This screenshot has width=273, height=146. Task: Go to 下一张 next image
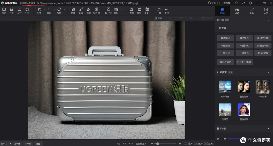pos(28,143)
